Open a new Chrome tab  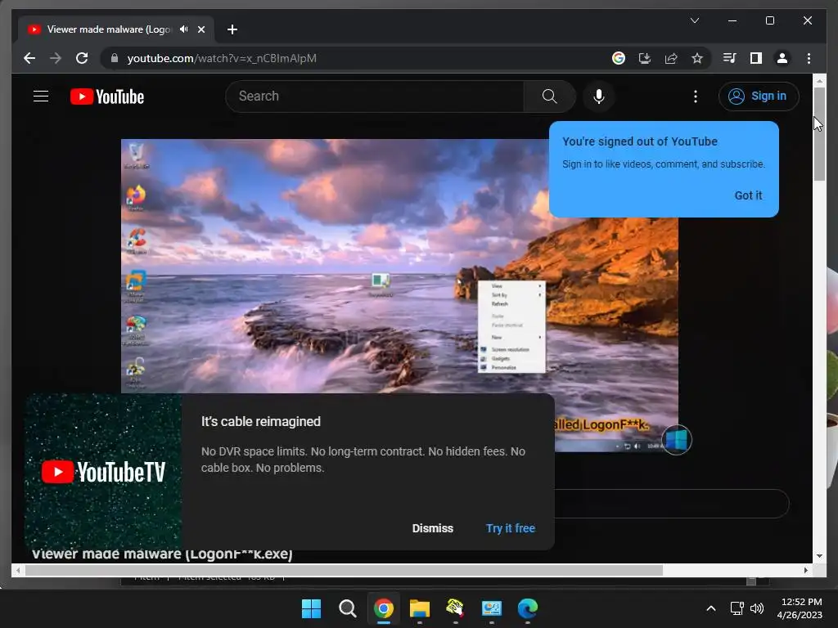tap(232, 29)
